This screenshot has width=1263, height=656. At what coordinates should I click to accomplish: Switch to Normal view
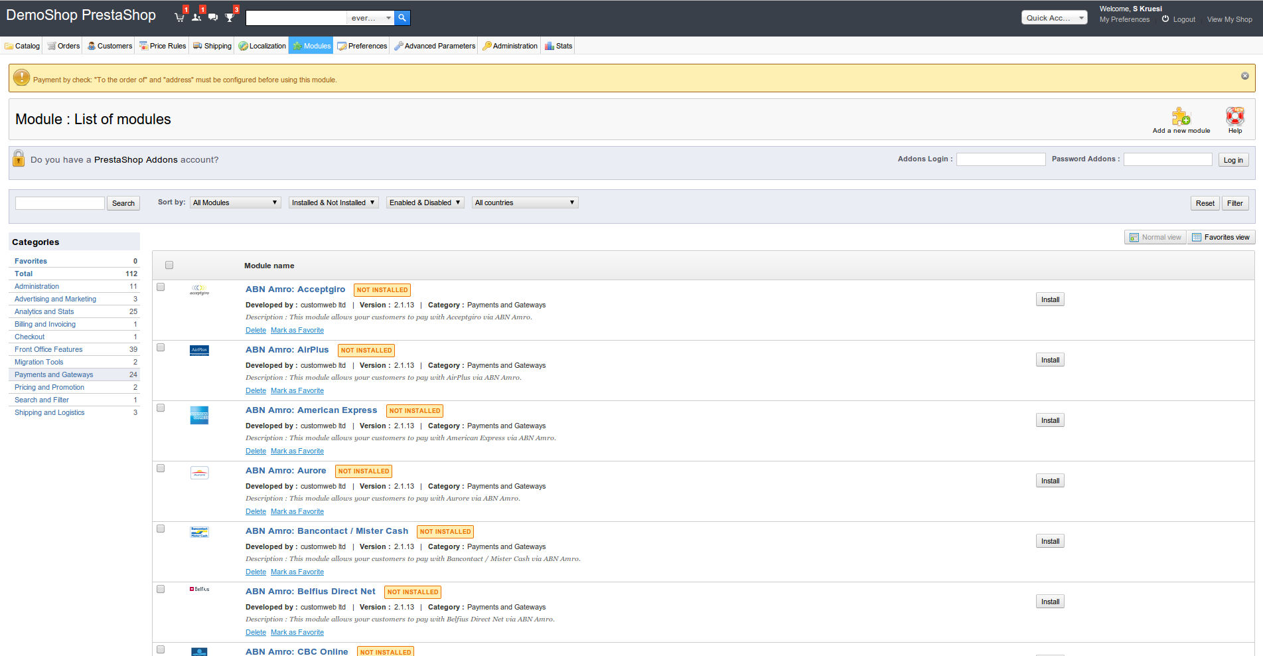(1155, 237)
